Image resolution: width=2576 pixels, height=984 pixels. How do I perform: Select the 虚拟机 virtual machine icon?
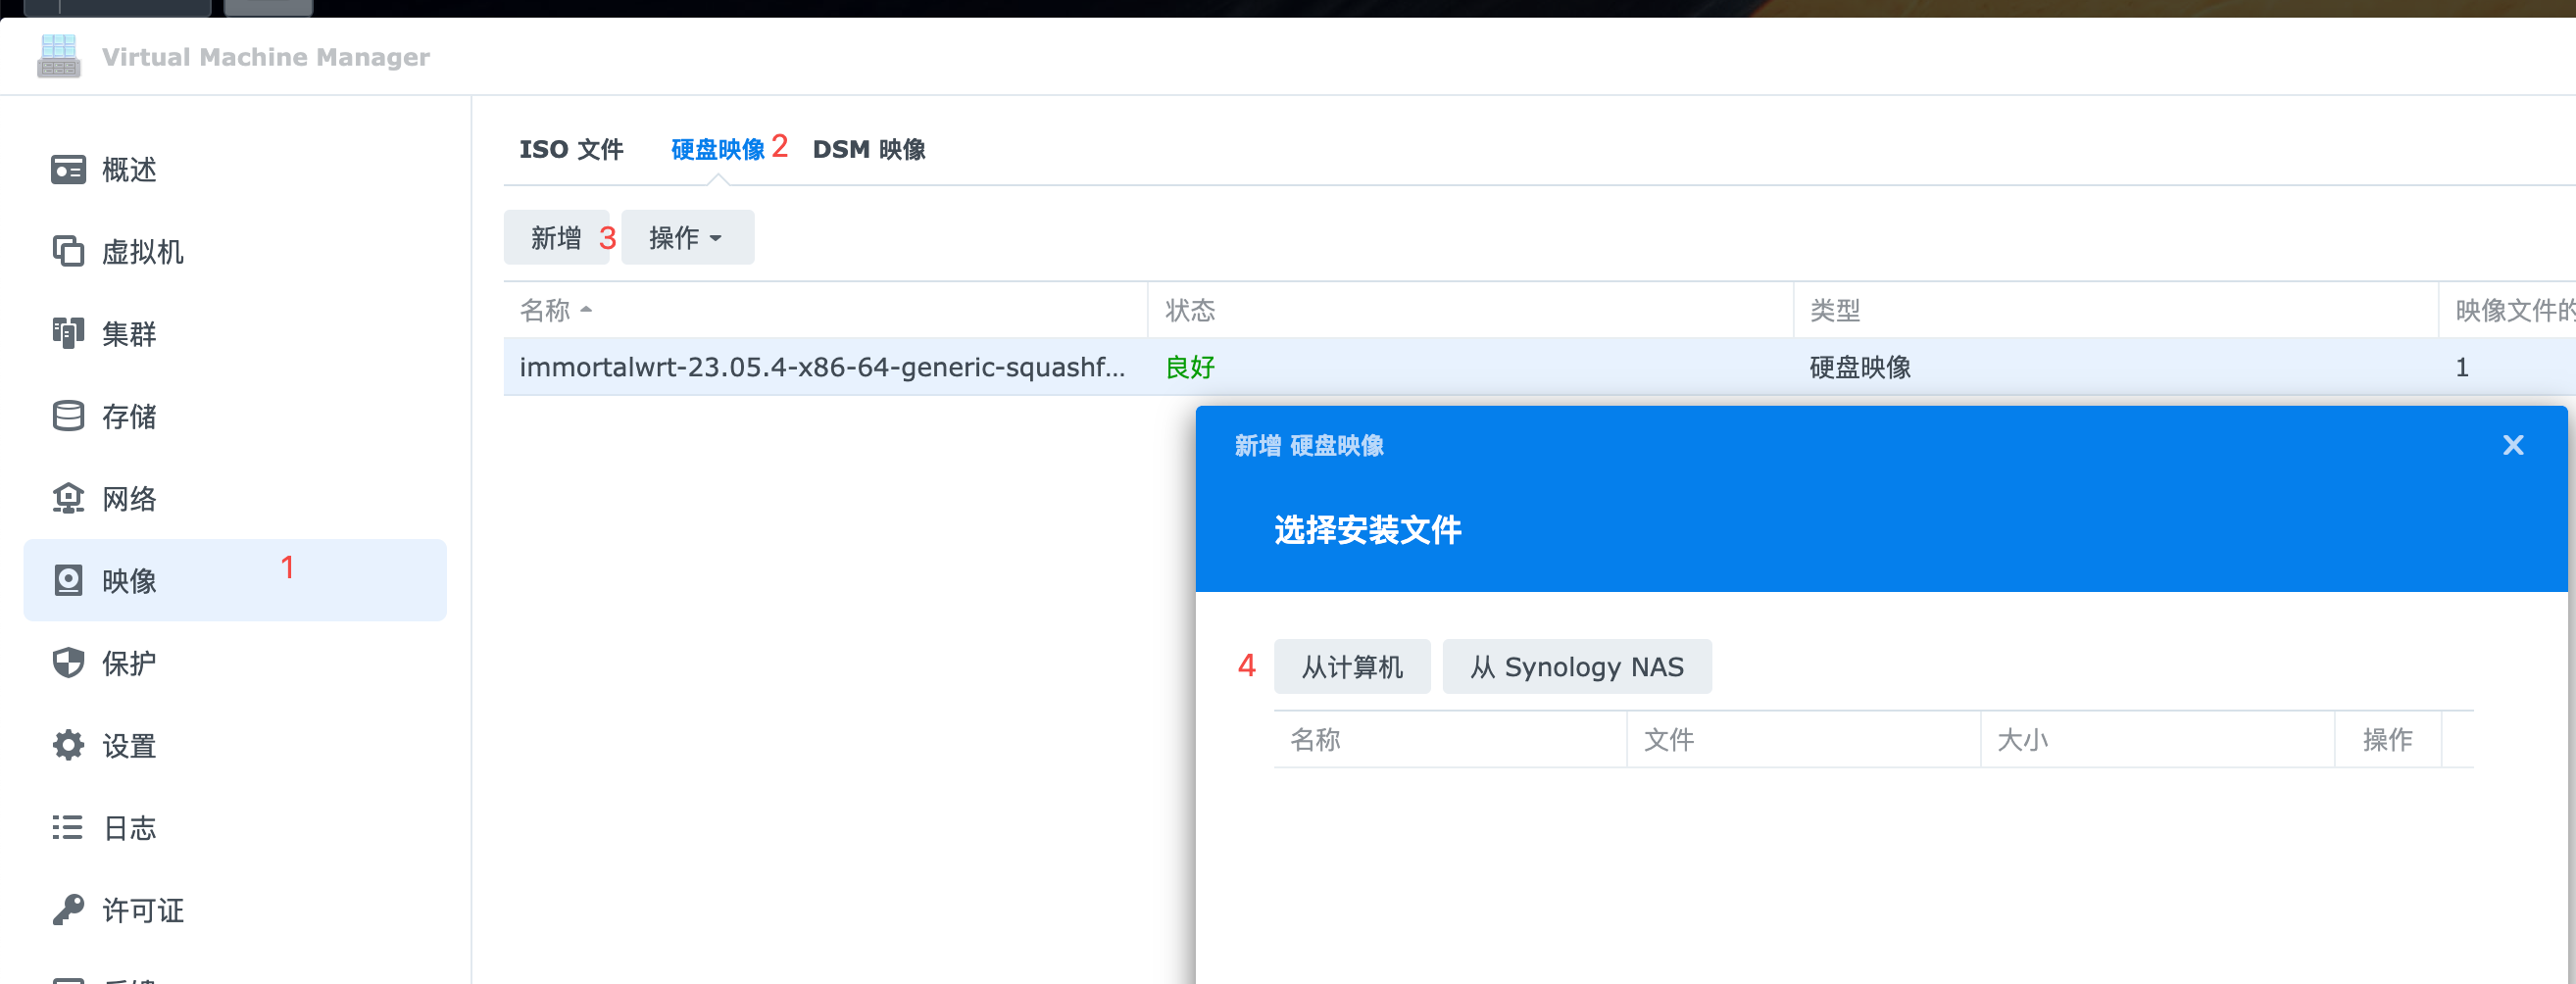(68, 251)
